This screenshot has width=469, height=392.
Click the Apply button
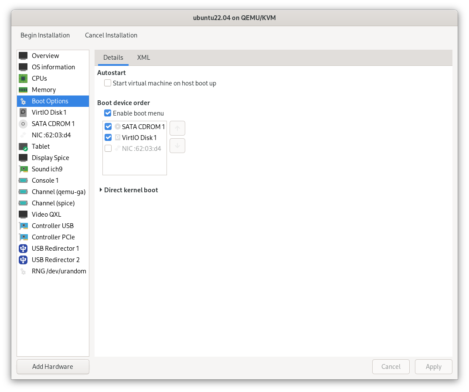coord(433,367)
